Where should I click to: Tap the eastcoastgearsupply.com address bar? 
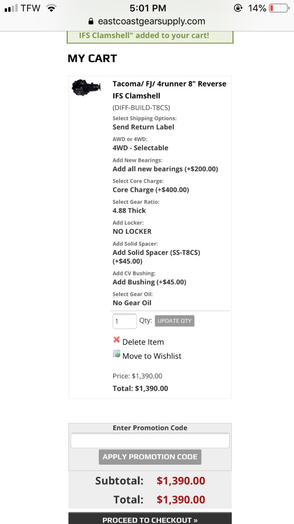147,21
